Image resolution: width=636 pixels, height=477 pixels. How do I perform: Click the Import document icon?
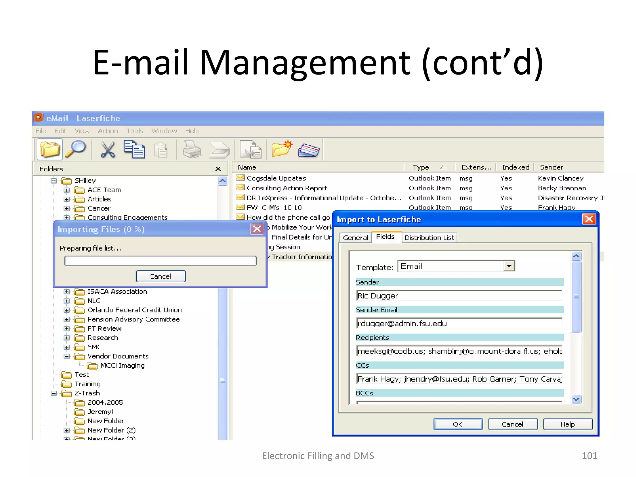click(x=251, y=150)
